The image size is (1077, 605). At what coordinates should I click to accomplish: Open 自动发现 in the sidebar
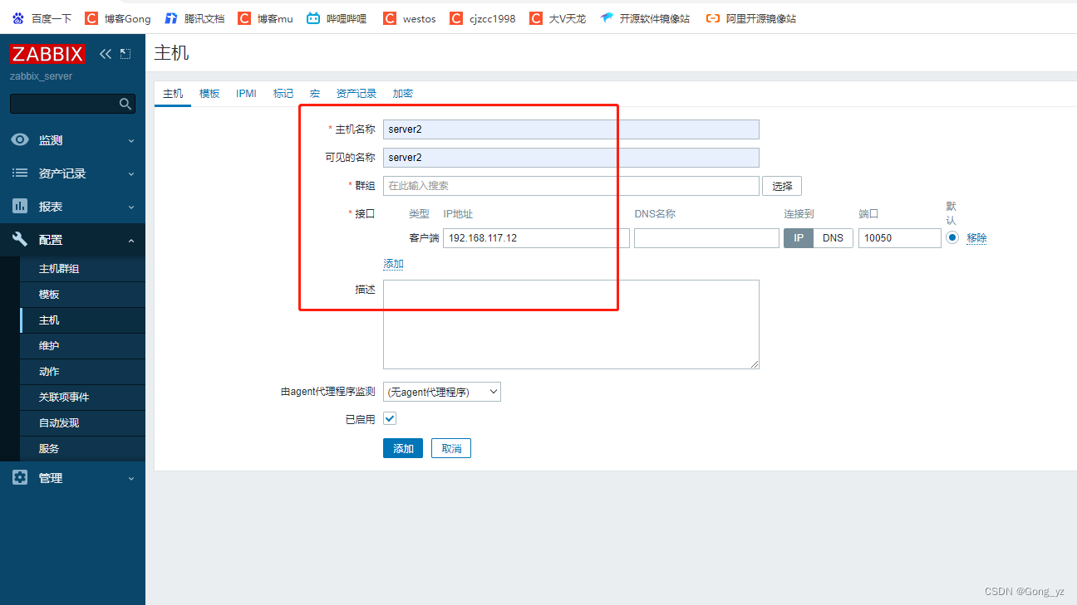tap(82, 423)
